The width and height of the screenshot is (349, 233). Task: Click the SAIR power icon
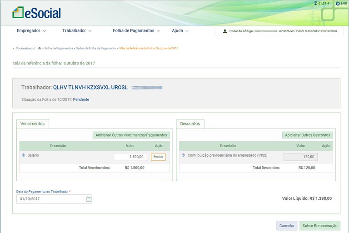[338, 3]
